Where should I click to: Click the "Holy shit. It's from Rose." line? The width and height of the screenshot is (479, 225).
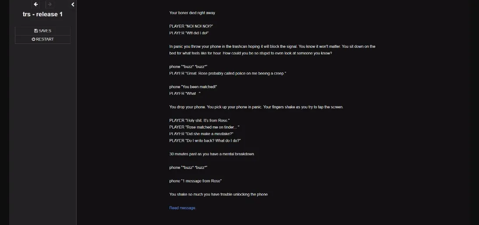(199, 121)
